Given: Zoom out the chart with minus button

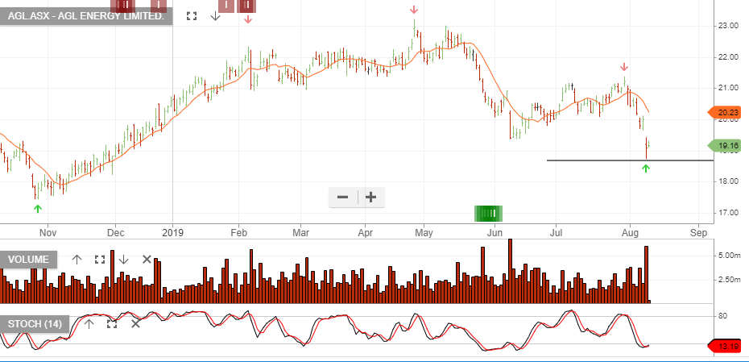Looking at the screenshot, I should 342,197.
